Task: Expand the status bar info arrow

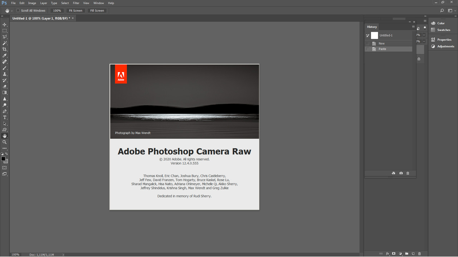Action: point(63,255)
